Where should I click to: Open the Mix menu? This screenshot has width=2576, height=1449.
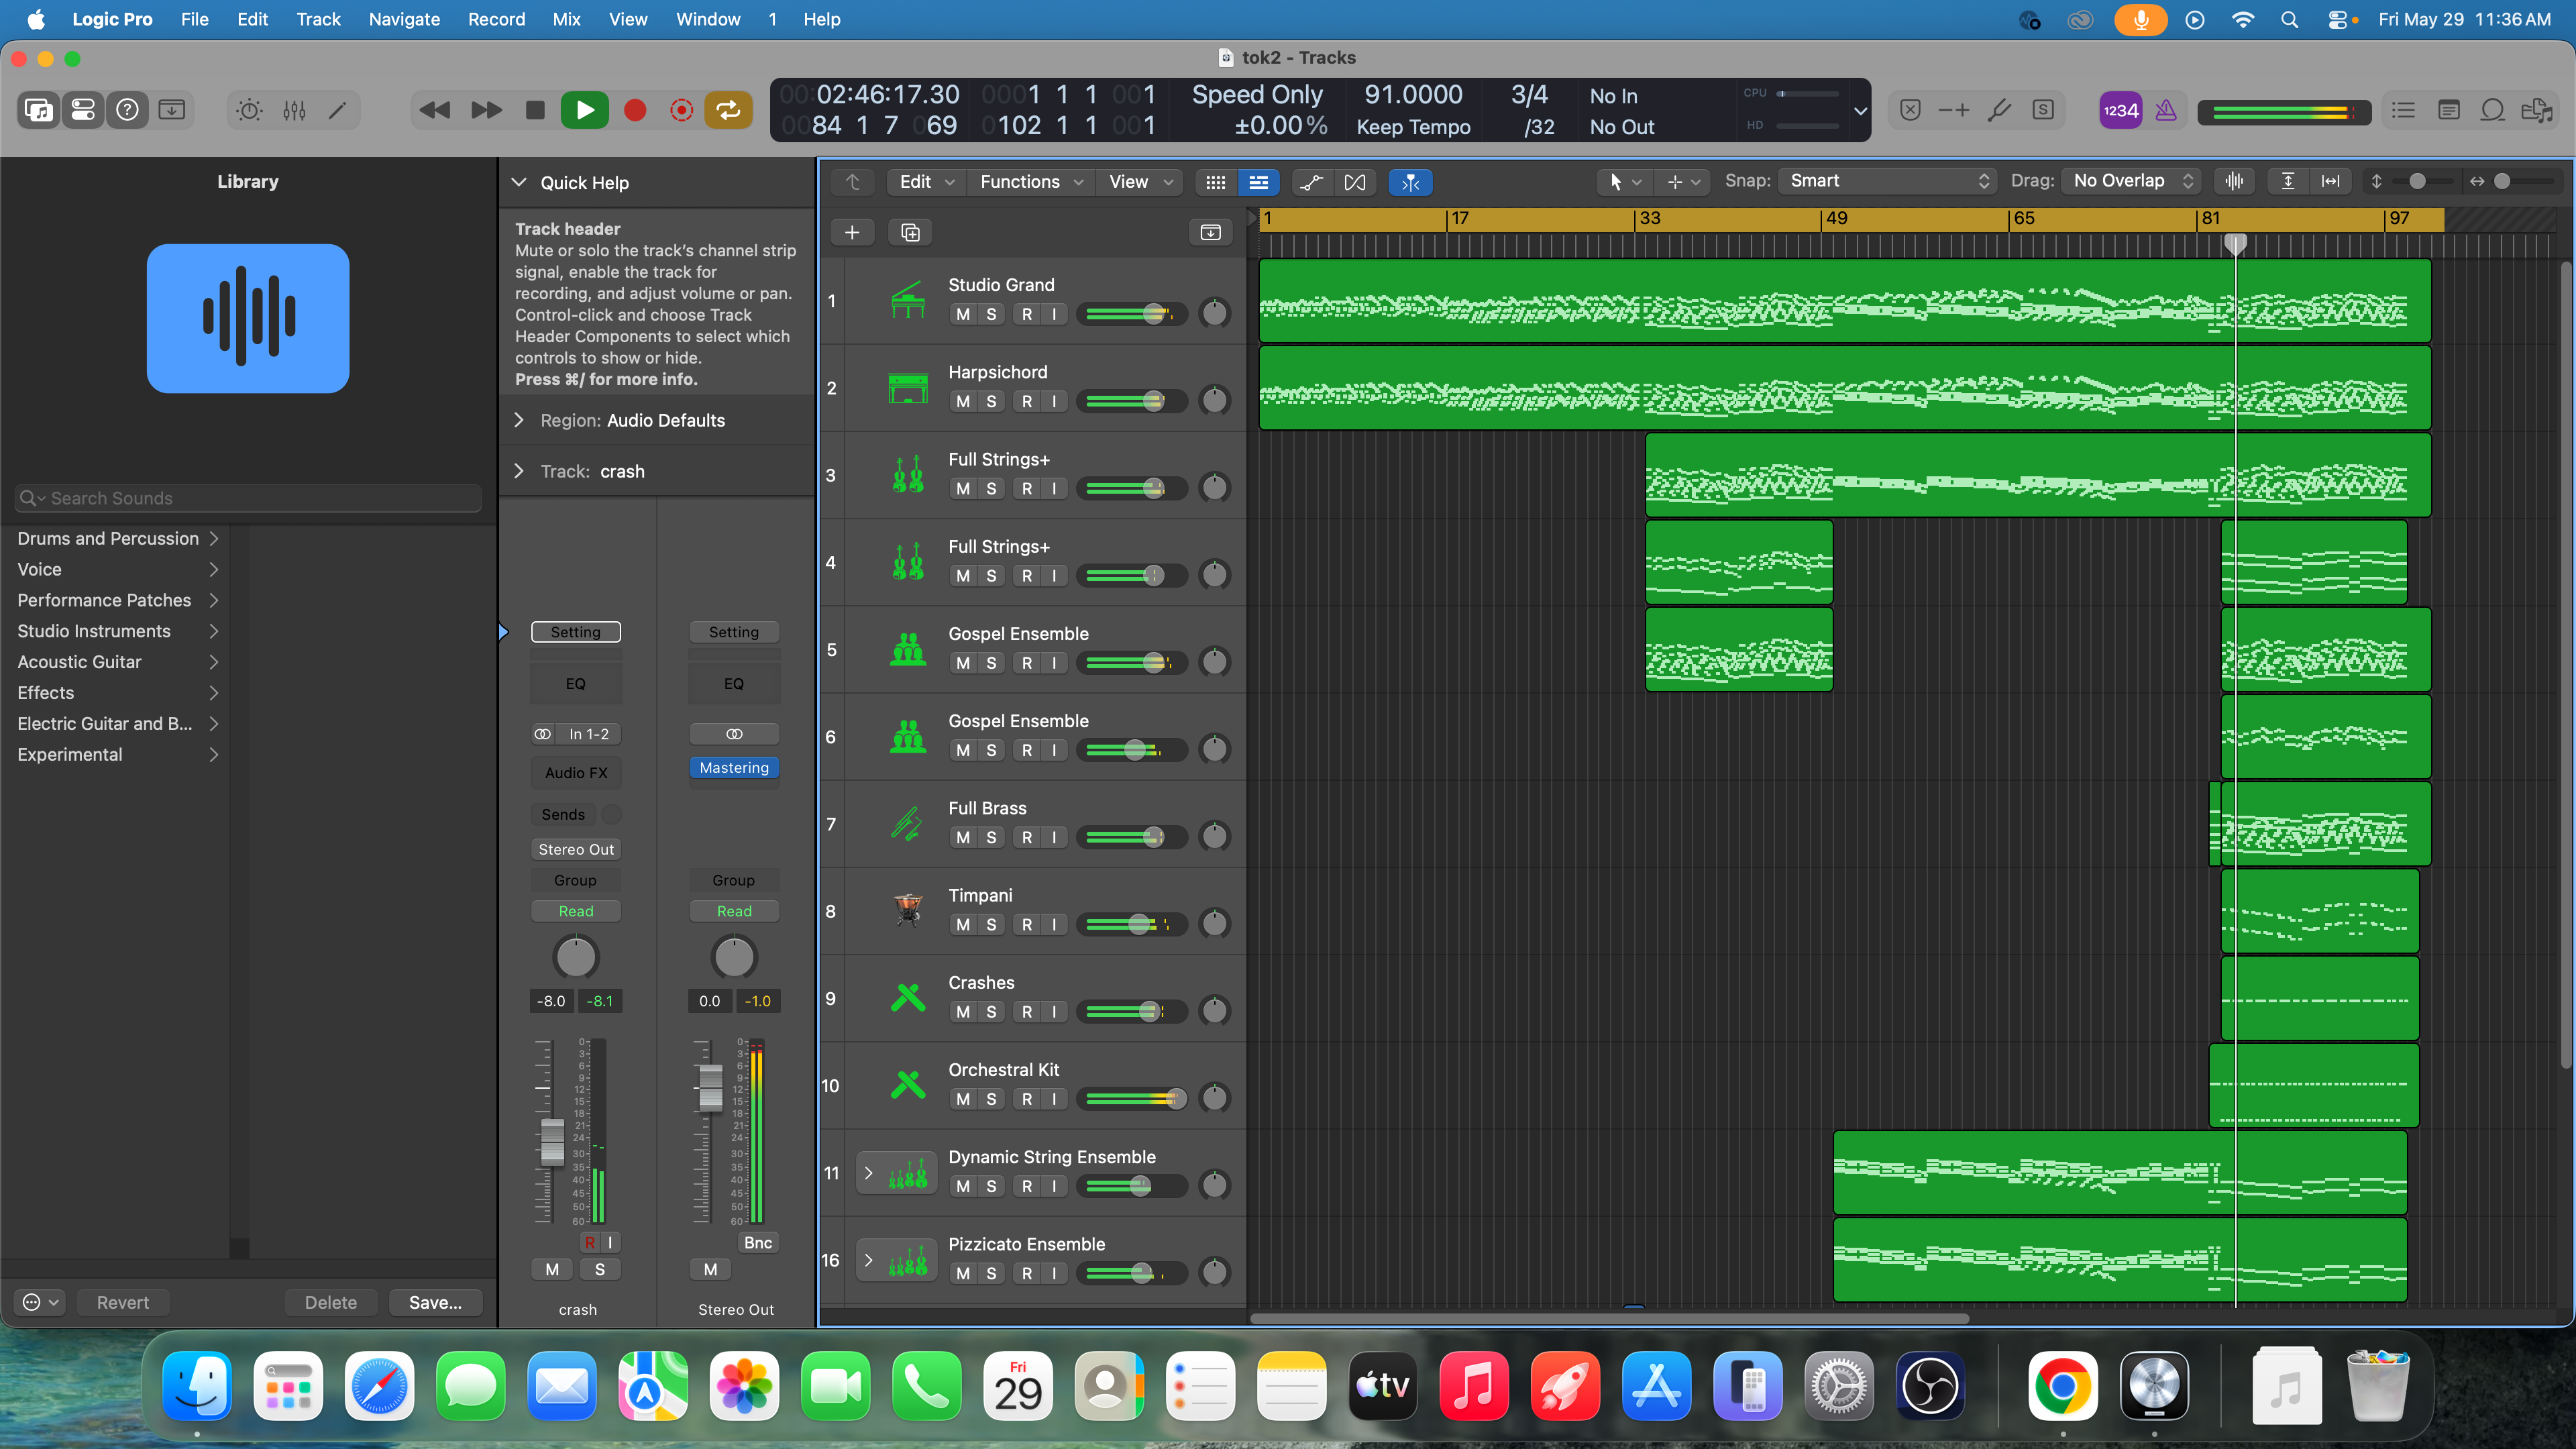click(x=566, y=19)
